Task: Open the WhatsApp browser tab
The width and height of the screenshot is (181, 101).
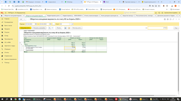Action: coord(73,2)
